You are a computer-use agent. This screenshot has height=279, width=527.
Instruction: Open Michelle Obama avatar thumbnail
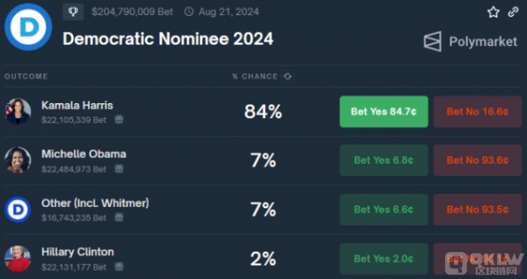pyautogui.click(x=18, y=160)
